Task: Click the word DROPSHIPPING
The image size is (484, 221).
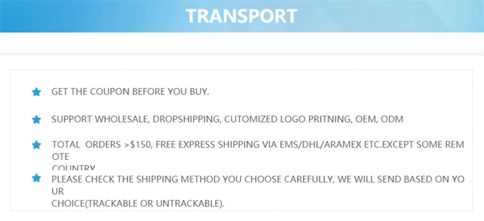Action: click(x=187, y=119)
